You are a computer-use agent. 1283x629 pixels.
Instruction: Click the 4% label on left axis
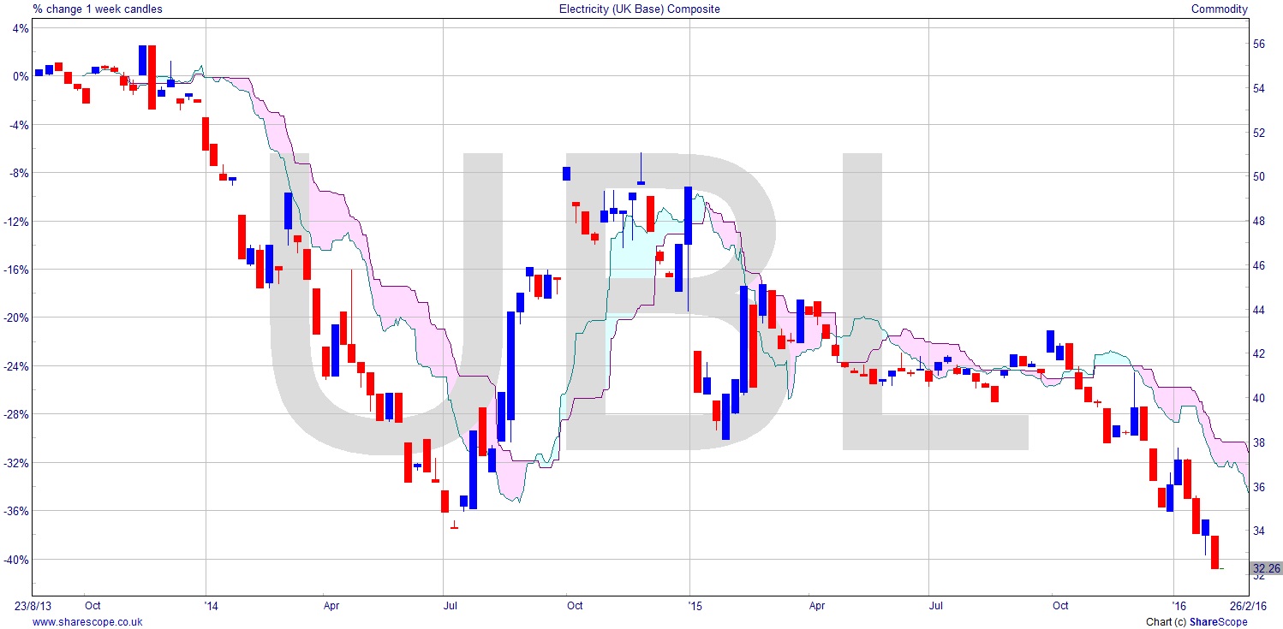tap(20, 27)
